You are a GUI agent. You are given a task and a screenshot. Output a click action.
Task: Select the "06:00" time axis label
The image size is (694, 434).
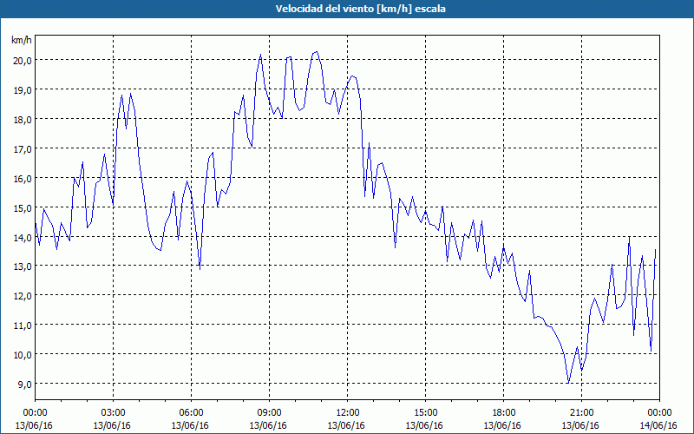[x=191, y=413]
